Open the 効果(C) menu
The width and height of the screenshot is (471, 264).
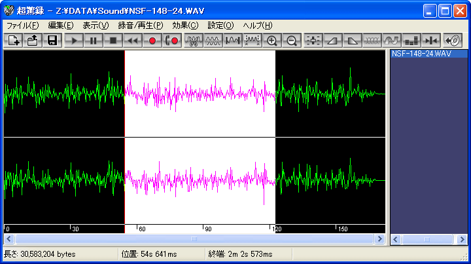pos(185,26)
